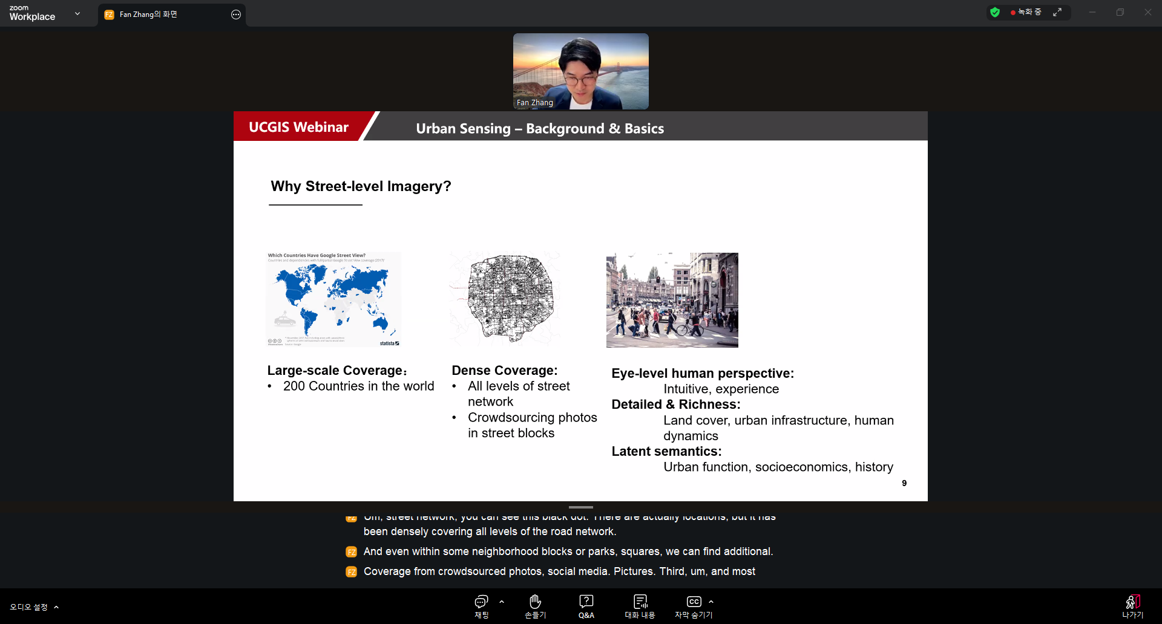Viewport: 1162px width, 624px height.
Task: Click caption line 'And even within some neighborhood'
Action: (x=568, y=551)
